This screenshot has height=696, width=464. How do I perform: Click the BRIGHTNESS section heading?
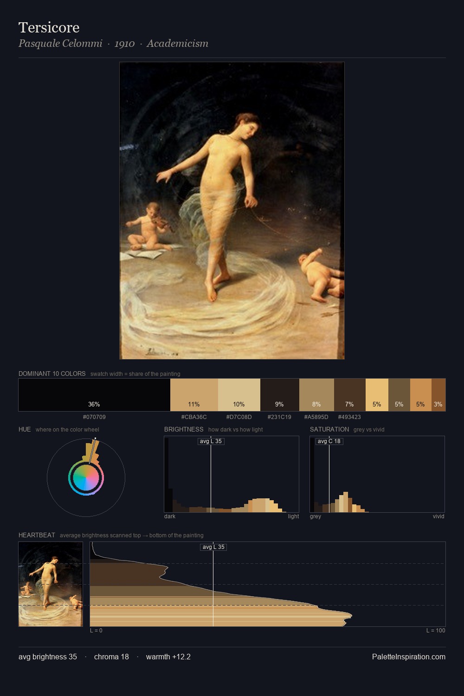coord(184,429)
